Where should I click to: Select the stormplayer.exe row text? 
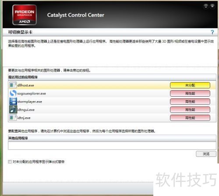point(29,102)
